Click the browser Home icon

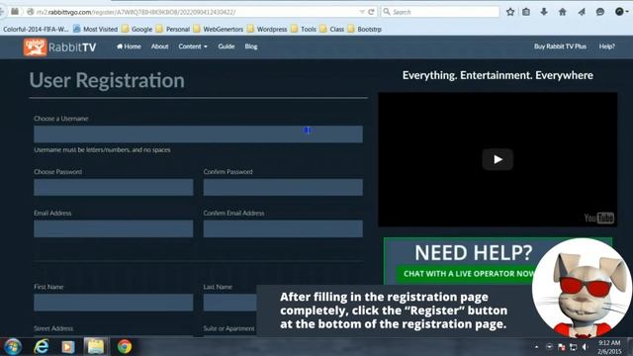point(563,12)
